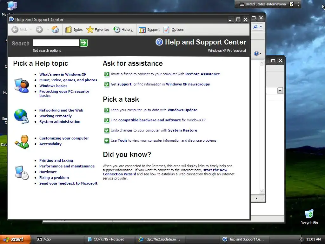Open dropdown arrow next to background magnifier
325x244 pixels.
tap(261, 27)
